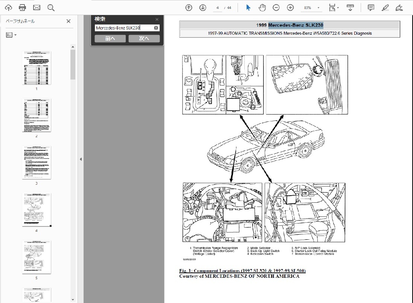The height and width of the screenshot is (303, 413).
Task: Go to previous page with up arrow
Action: point(189,8)
